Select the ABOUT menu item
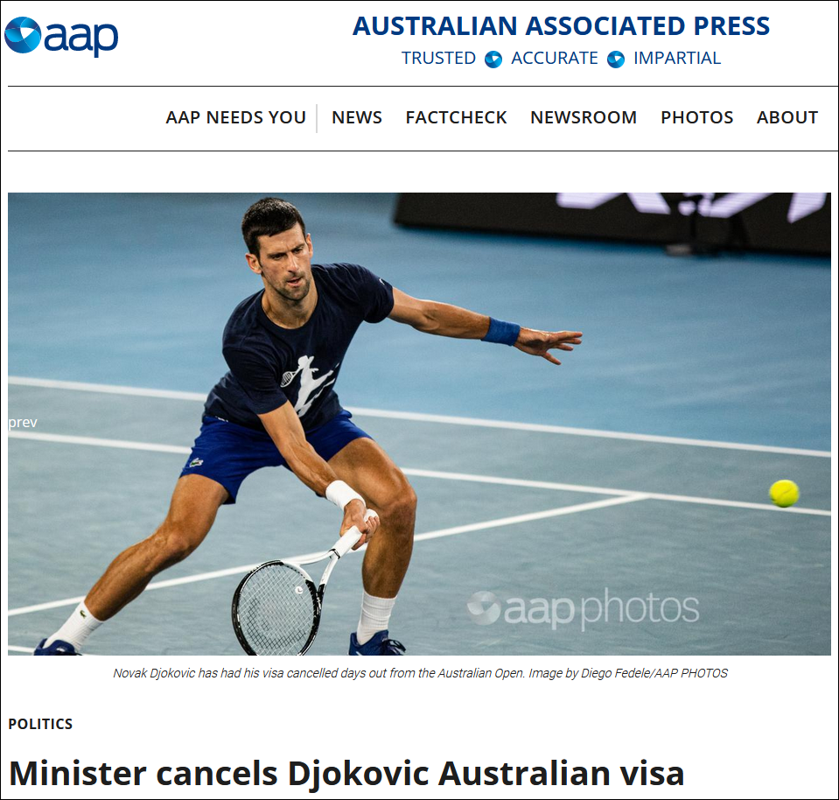Viewport: 839px width, 800px height. click(x=787, y=117)
